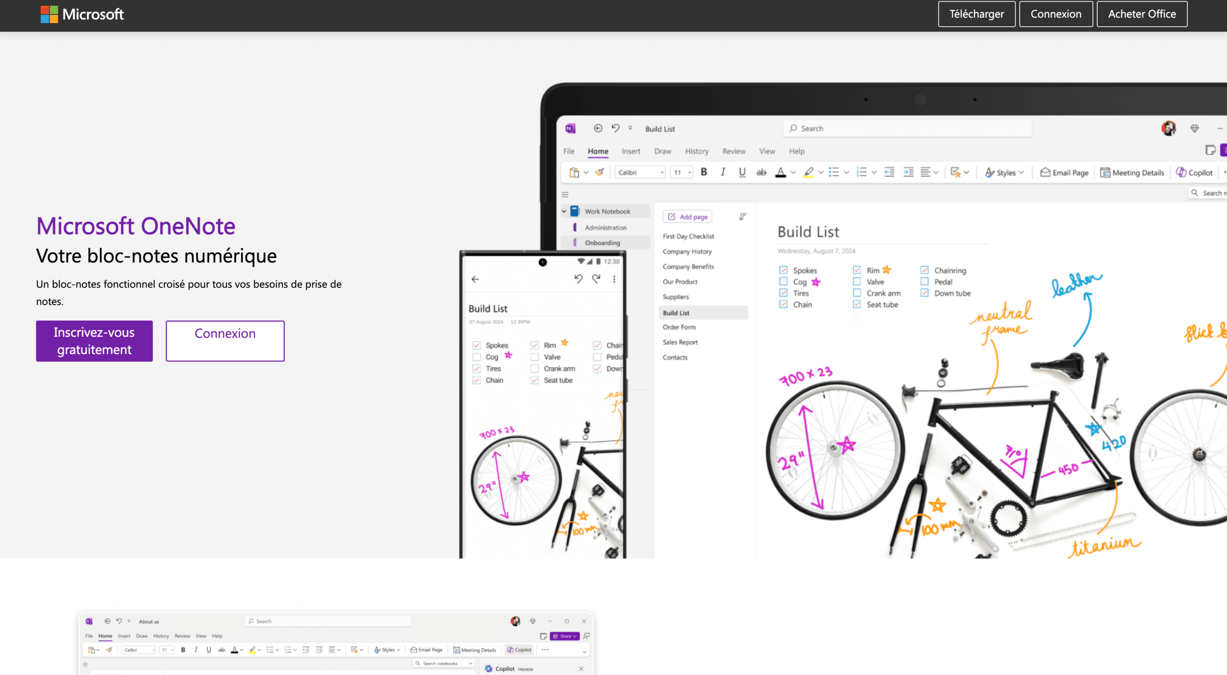Image resolution: width=1227 pixels, height=675 pixels.
Task: Click Connexion in the top header
Action: 1056,14
